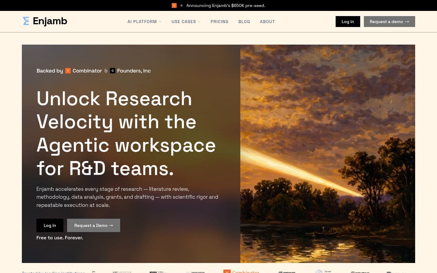Click the "Enjamb" wordmark in the header
Viewport: 437px width, 273px height.
[x=50, y=21]
